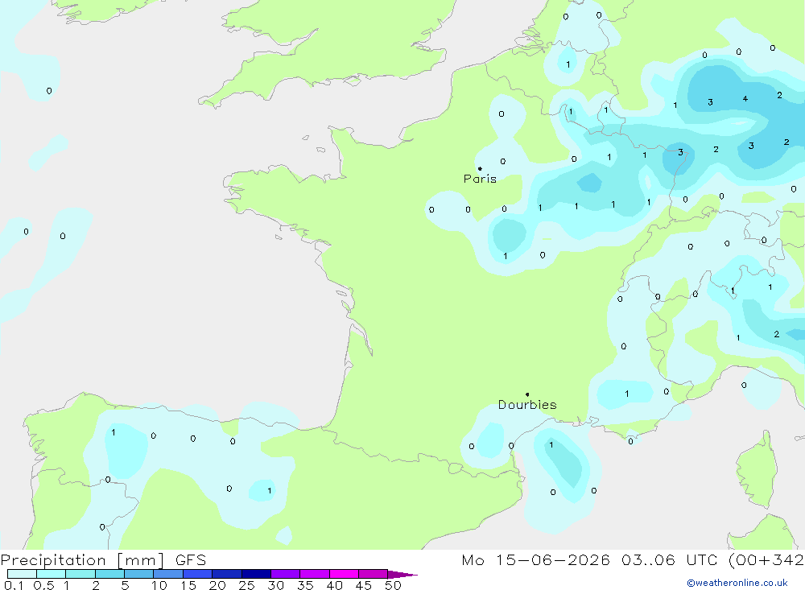805x590 pixels.
Task: Click the '0.5' legend scale label
Action: [x=43, y=585]
